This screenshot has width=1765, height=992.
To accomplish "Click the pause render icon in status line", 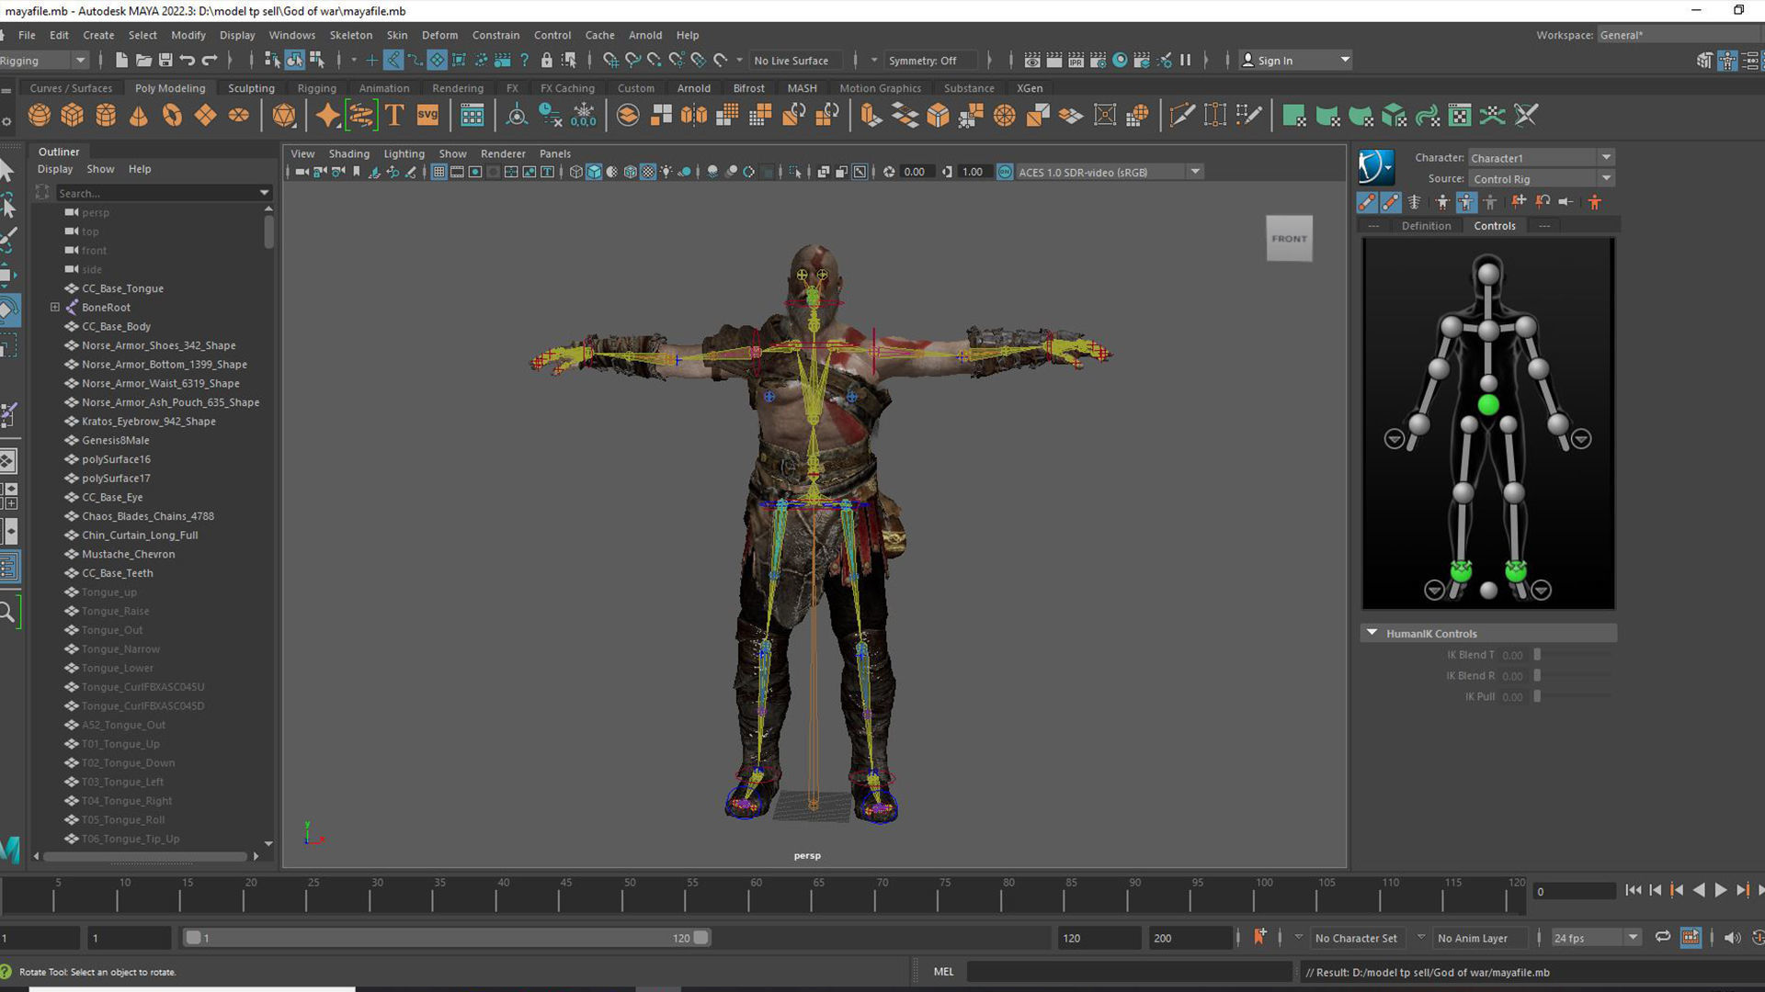I will point(1186,61).
